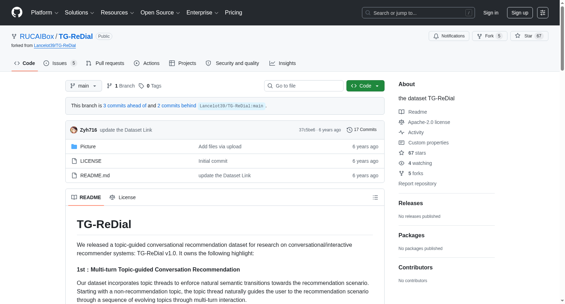View the 17 Commits history
Viewport: 565px width, 304px height.
click(362, 130)
